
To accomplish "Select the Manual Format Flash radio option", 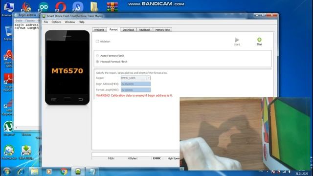I will [97, 62].
